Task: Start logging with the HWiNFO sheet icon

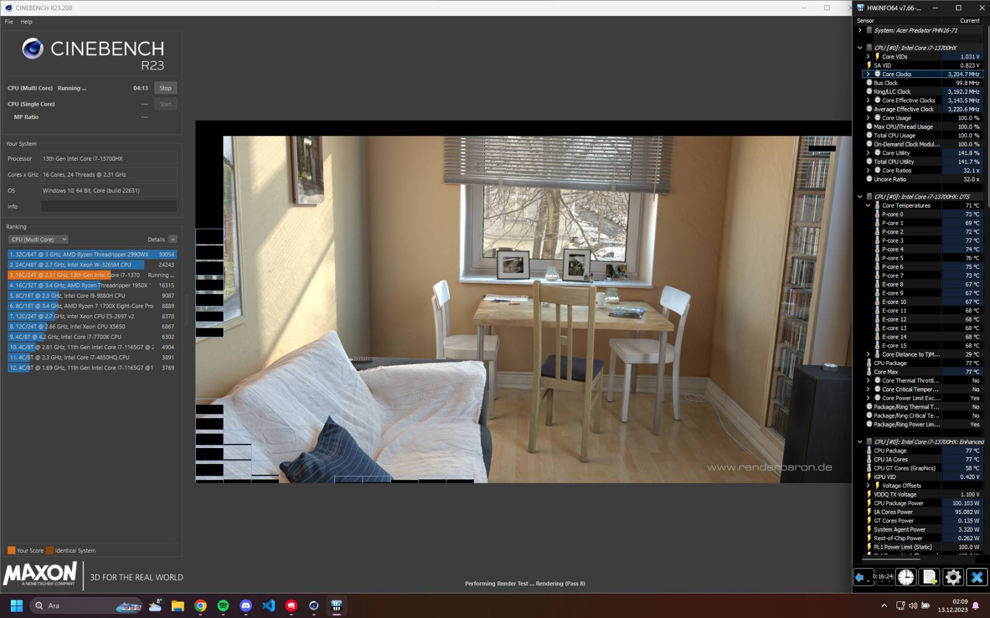Action: tap(929, 577)
